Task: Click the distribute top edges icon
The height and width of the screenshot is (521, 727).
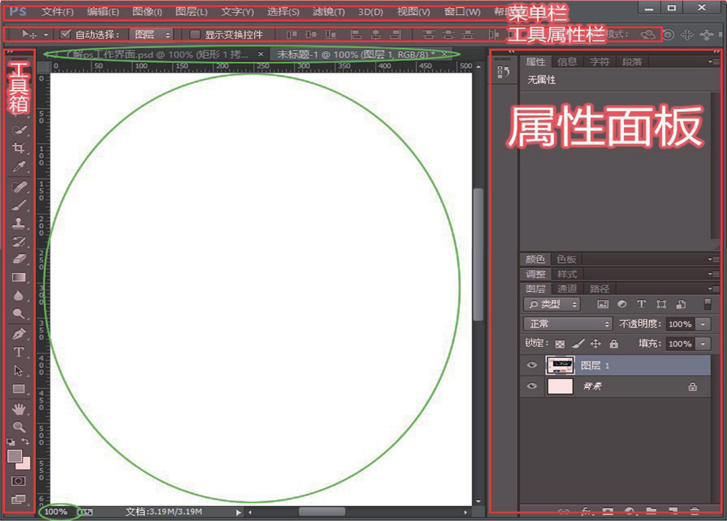Action: click(429, 34)
